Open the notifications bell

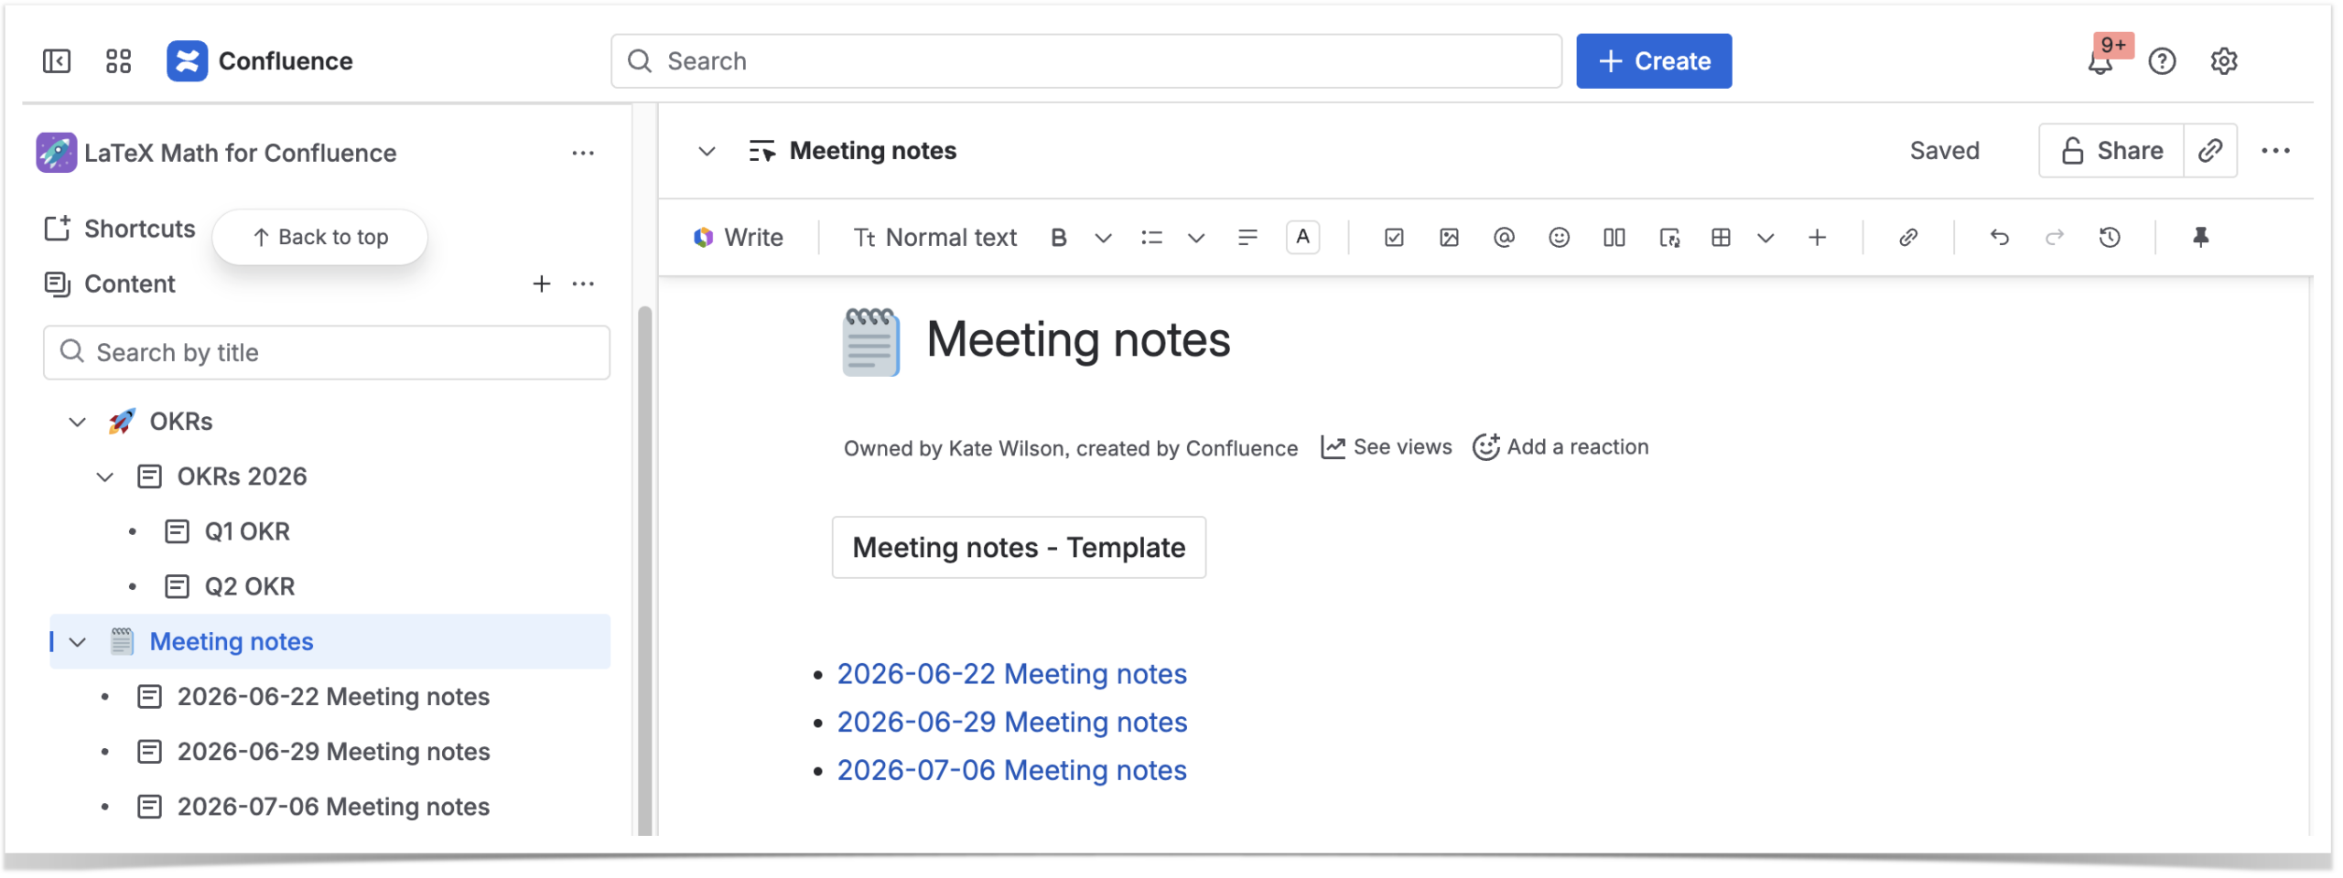[2100, 61]
